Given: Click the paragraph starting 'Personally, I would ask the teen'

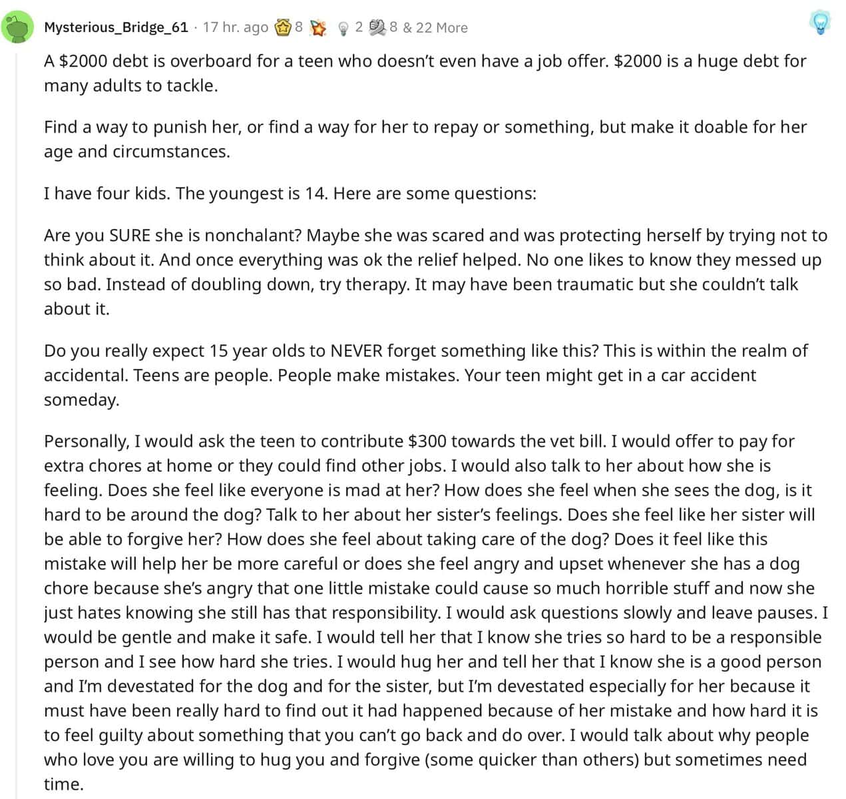Looking at the screenshot, I should pyautogui.click(x=436, y=613).
